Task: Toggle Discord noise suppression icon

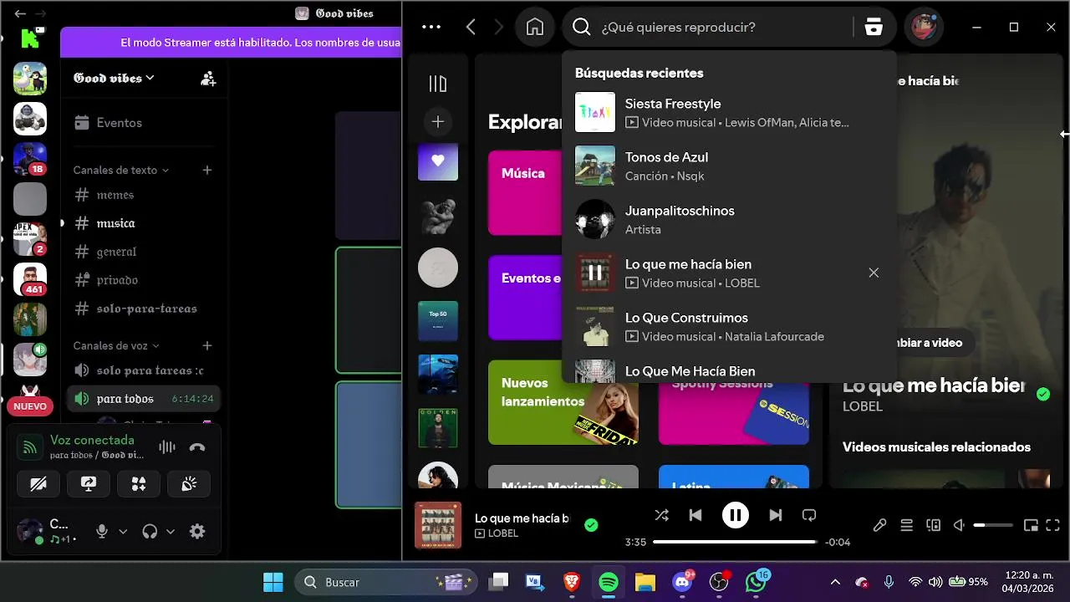Action: click(167, 447)
